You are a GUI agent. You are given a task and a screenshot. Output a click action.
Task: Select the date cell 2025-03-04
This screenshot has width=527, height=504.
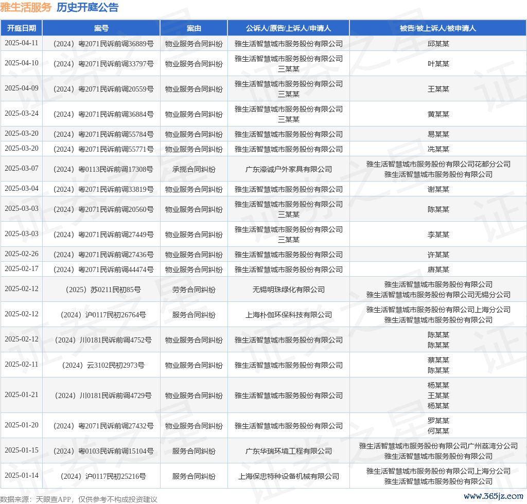22,189
